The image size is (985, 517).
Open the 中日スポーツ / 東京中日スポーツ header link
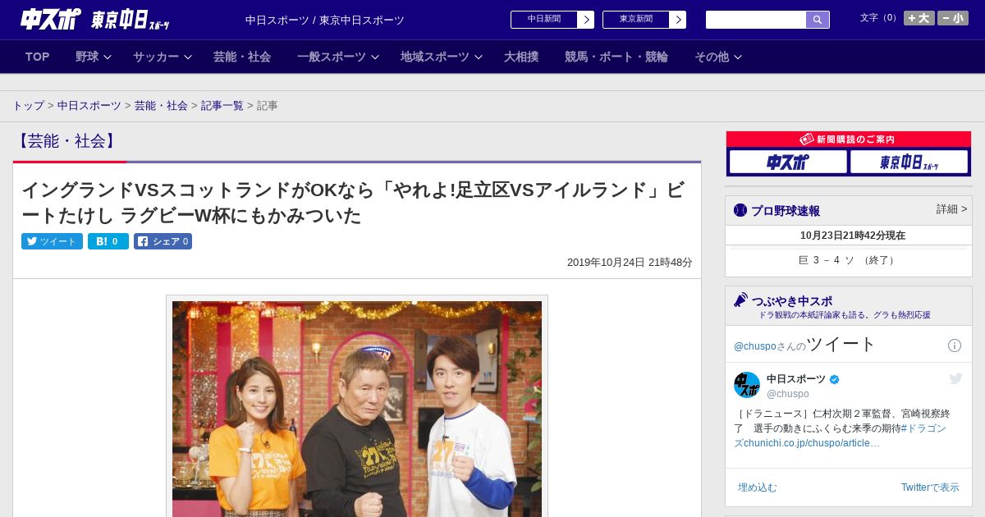325,20
